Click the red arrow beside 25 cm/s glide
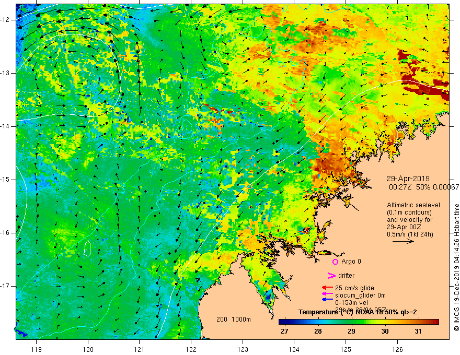 [x=327, y=288]
